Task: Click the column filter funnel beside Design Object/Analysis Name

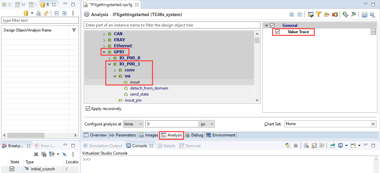Action: 74,30
